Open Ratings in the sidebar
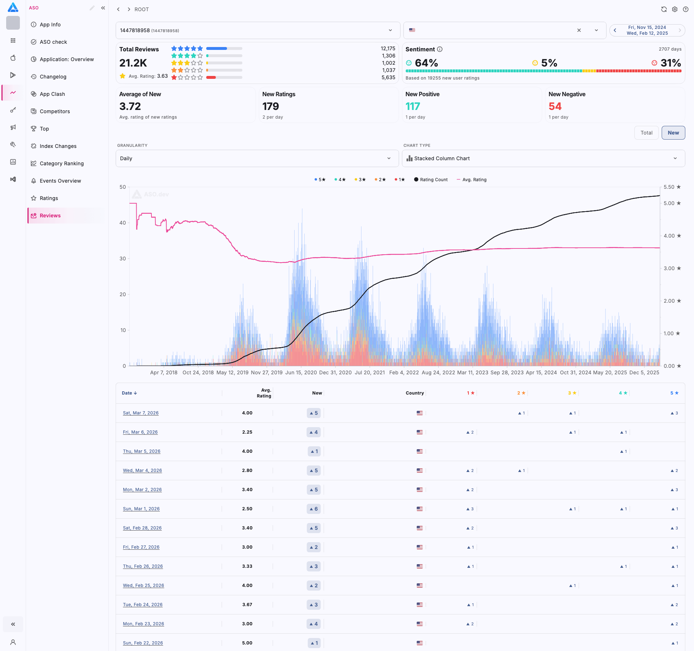This screenshot has height=651, width=694. pyautogui.click(x=49, y=198)
